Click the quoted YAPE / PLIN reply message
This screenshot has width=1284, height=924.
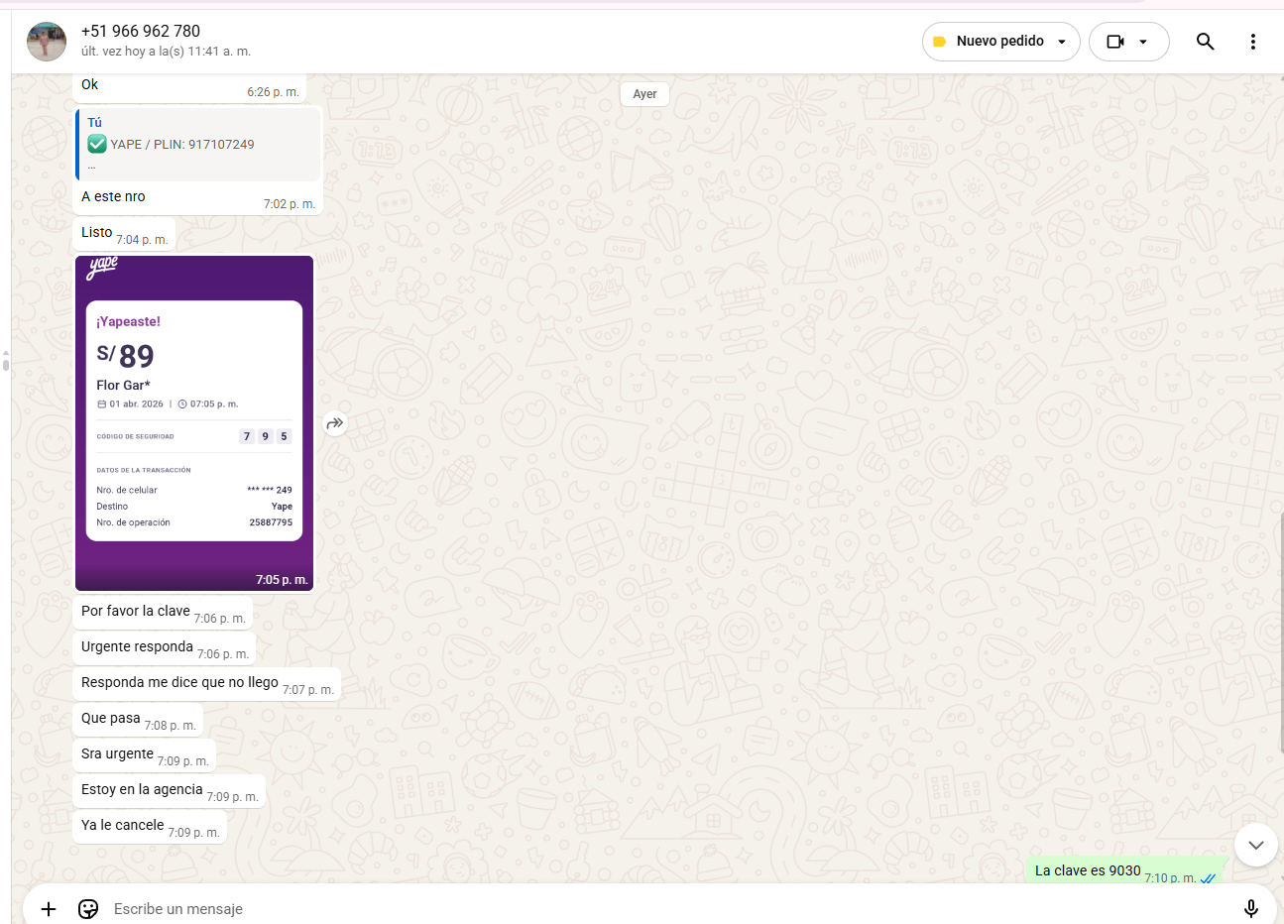pyautogui.click(x=199, y=145)
